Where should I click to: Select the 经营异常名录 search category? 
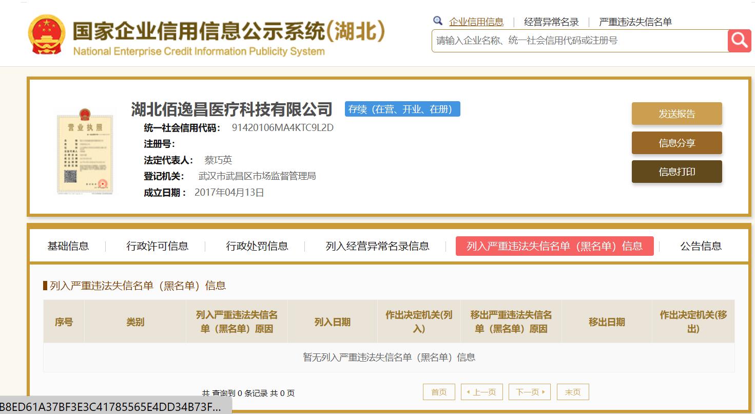[x=551, y=22]
